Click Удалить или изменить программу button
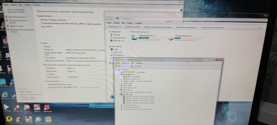277x125 pixels. pos(158,27)
